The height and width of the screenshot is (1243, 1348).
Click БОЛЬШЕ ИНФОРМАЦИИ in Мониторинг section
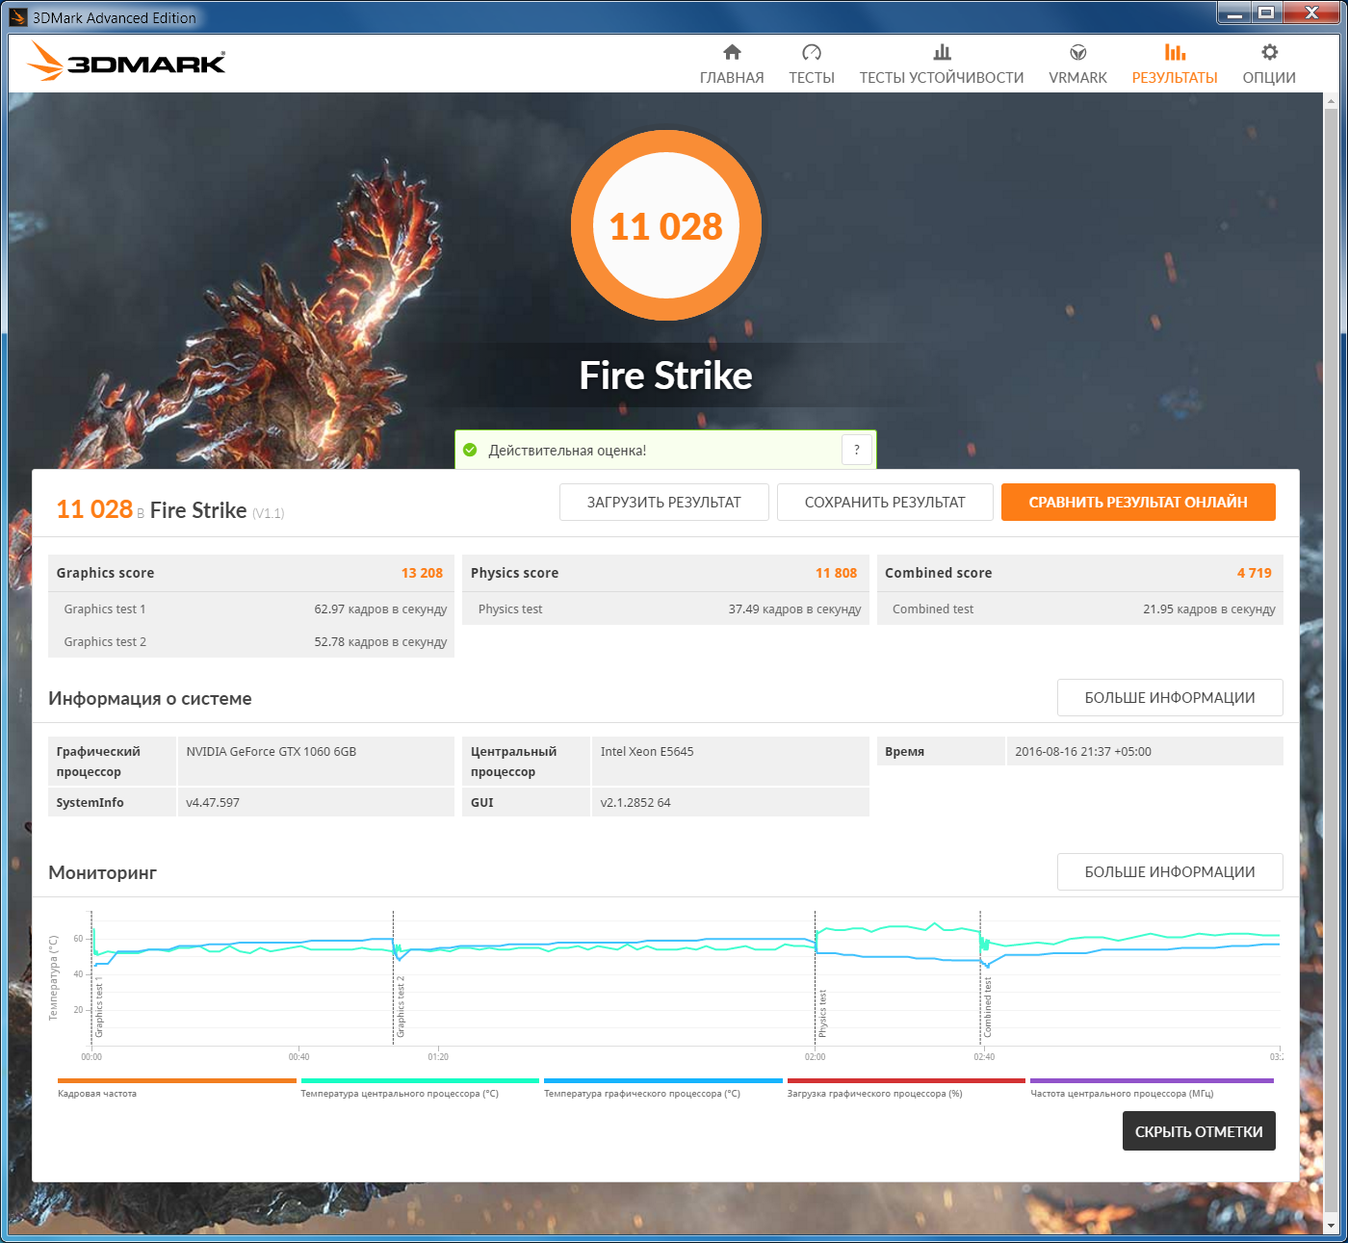tap(1170, 871)
